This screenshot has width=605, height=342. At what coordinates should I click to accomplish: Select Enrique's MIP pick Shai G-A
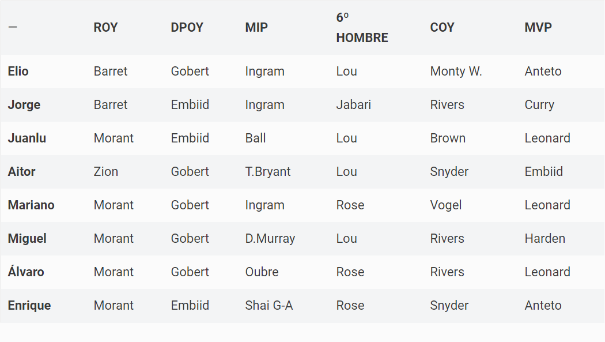[269, 306]
